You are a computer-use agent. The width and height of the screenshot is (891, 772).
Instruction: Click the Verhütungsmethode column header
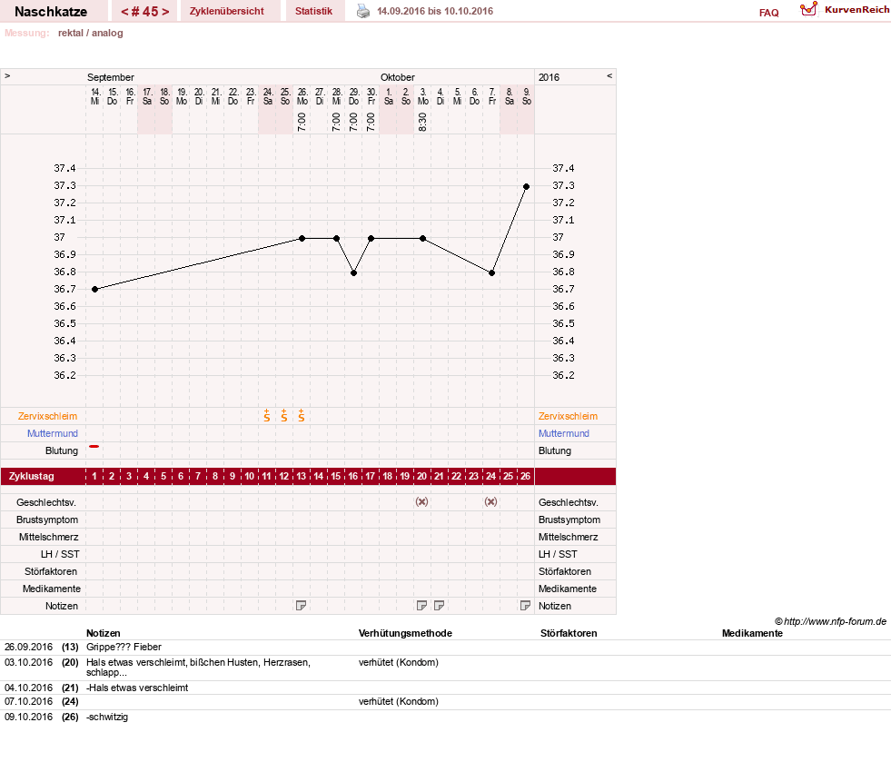(x=405, y=633)
